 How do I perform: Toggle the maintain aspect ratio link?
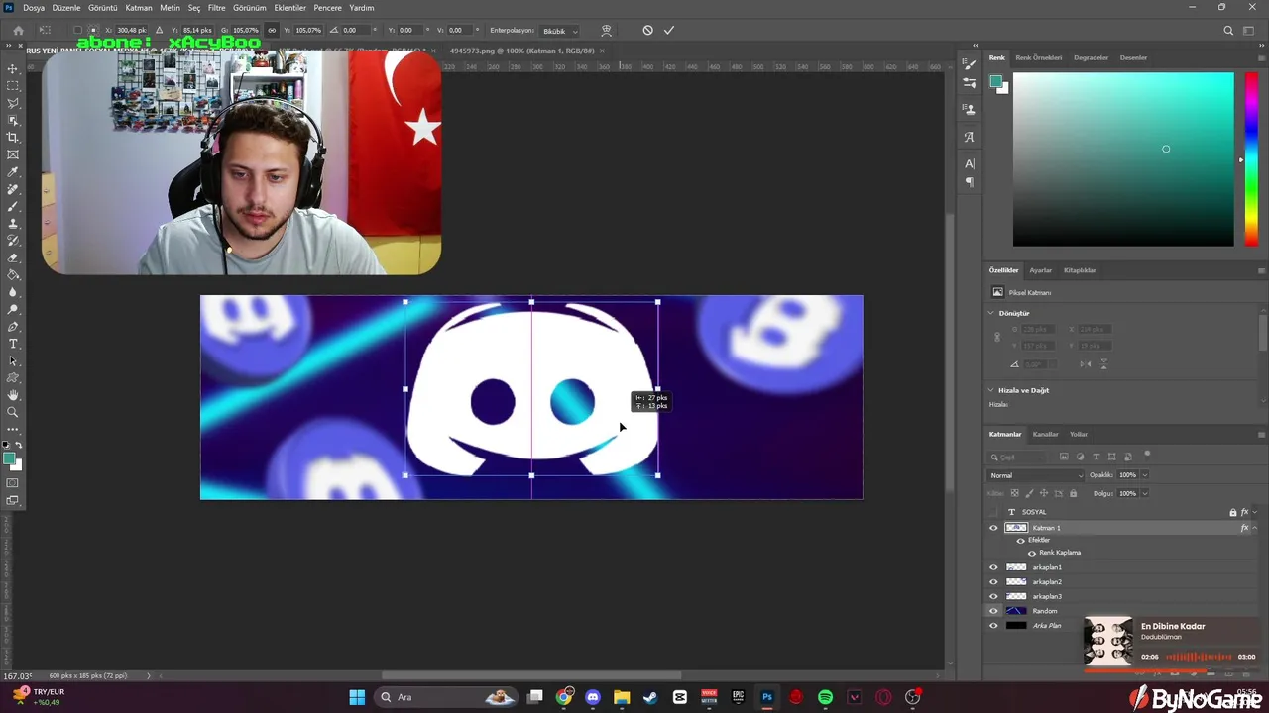click(272, 30)
